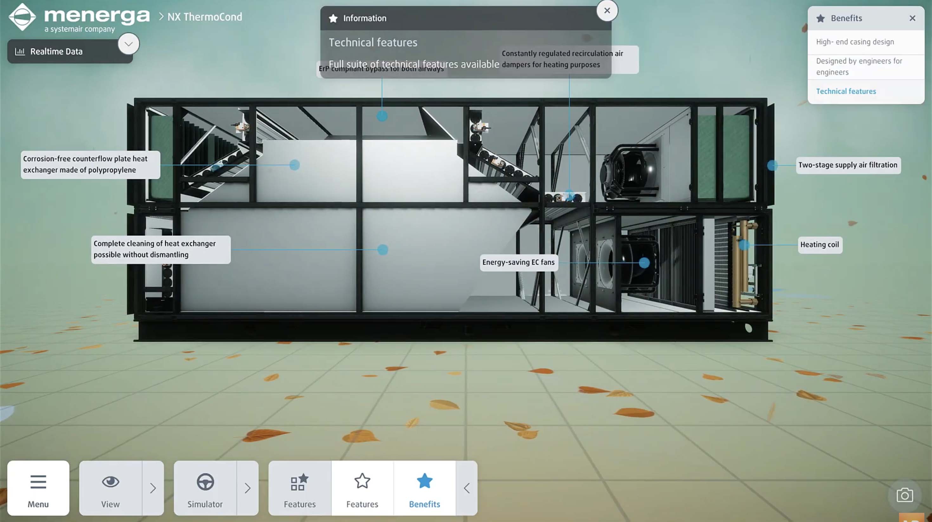Select Designed by engineers for engineers

pyautogui.click(x=859, y=67)
